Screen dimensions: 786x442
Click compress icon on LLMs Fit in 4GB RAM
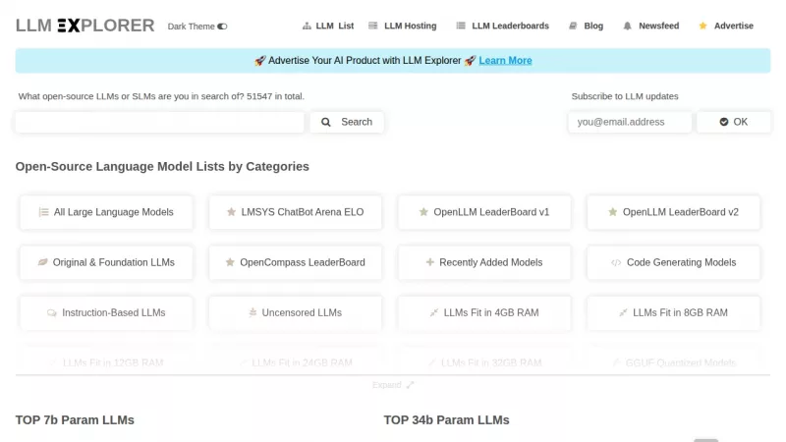(x=434, y=312)
